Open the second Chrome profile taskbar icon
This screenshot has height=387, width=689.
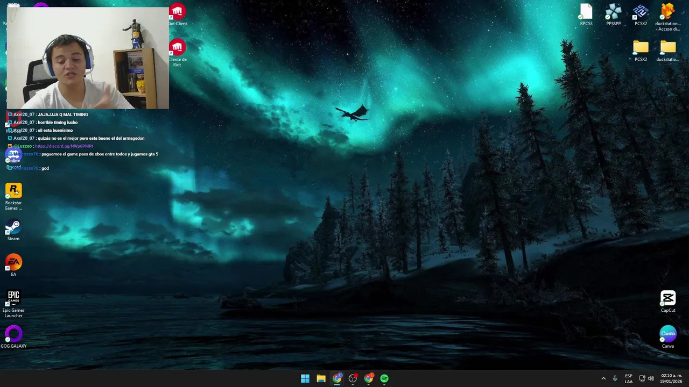click(369, 378)
